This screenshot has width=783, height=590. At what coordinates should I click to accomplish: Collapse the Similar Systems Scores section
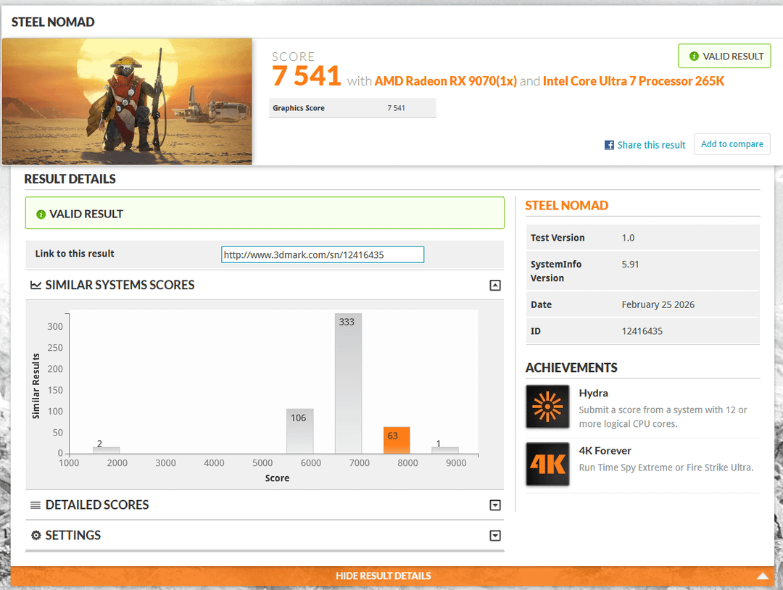495,286
